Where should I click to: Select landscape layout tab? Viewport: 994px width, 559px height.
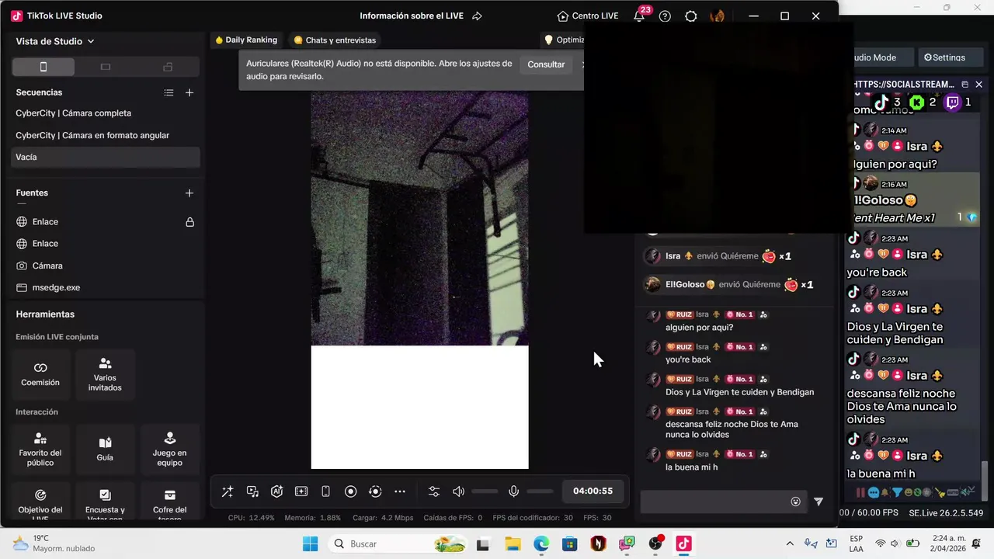(x=106, y=67)
